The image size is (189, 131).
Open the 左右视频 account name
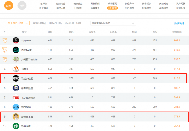[x=26, y=107]
